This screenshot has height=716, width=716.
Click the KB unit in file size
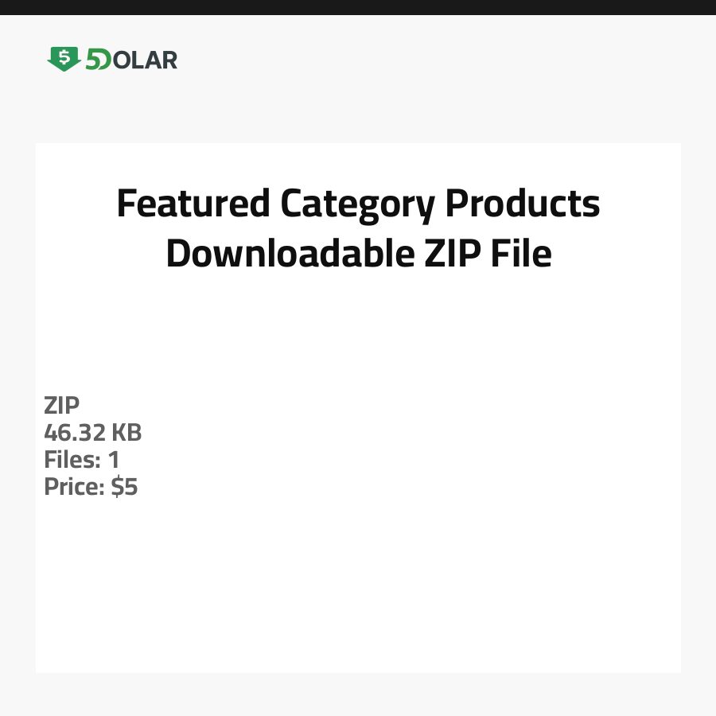click(126, 433)
